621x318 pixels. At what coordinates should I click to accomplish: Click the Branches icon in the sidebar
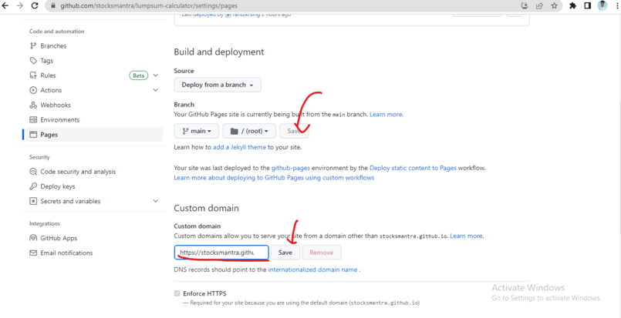pos(33,46)
